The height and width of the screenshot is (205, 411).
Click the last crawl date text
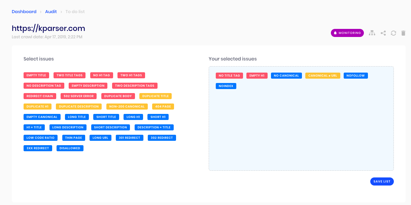tap(47, 37)
